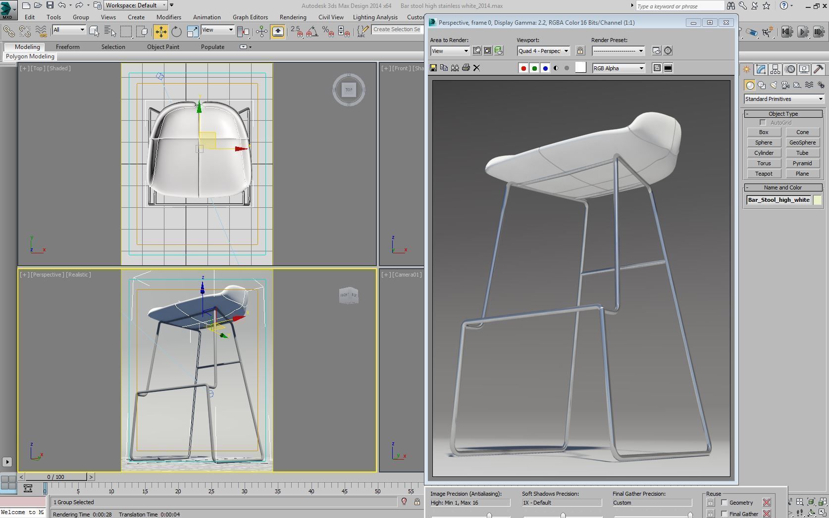Open the Rendering menu
This screenshot has height=518, width=829.
point(293,17)
